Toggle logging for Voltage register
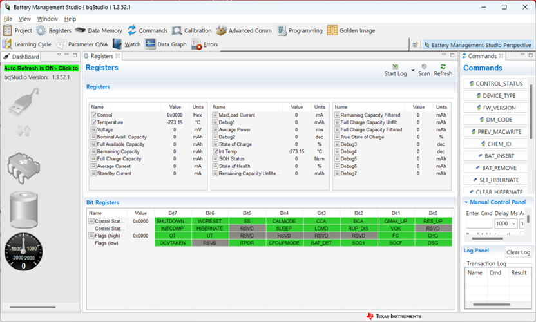The height and width of the screenshot is (322, 536). click(93, 129)
